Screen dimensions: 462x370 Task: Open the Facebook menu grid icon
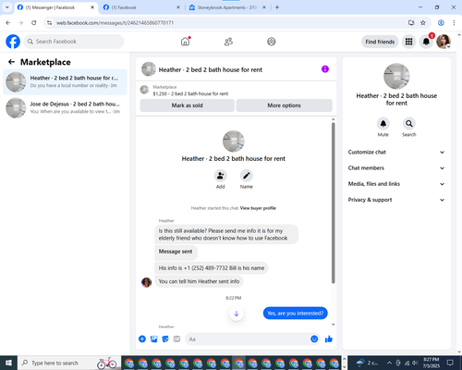click(x=408, y=42)
